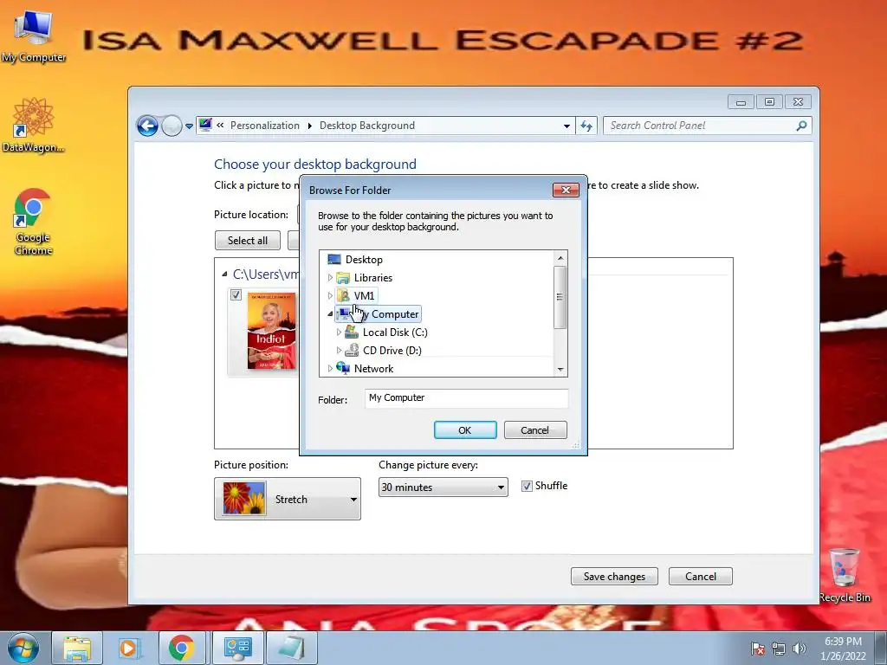Open the DataWagon desktop shortcut

point(34,125)
